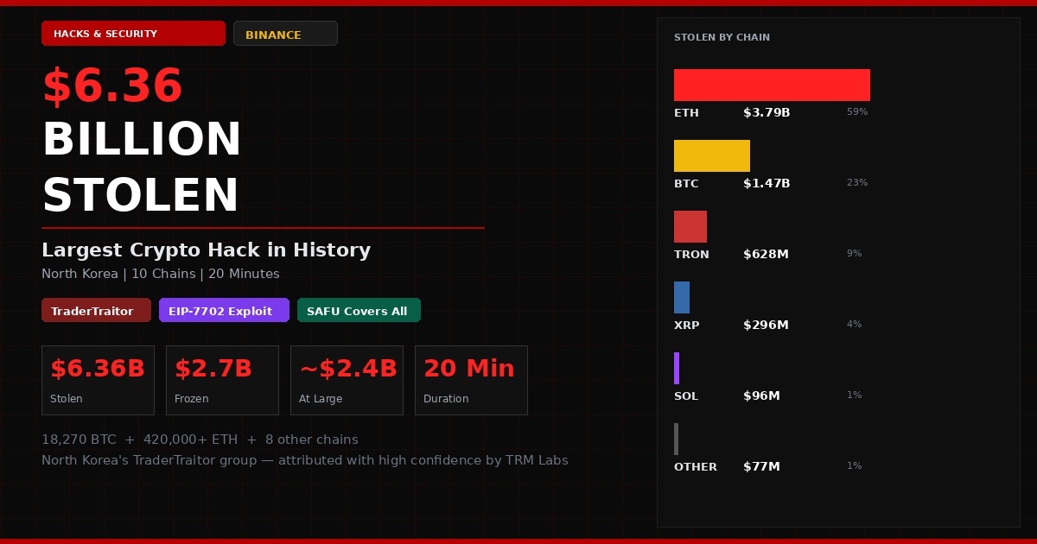1037x544 pixels.
Task: Click the SOL chain label
Action: (686, 396)
